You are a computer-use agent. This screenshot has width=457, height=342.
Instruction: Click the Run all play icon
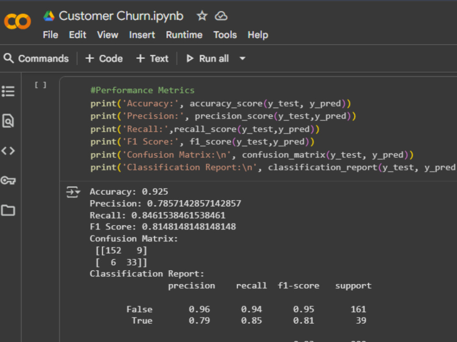pyautogui.click(x=190, y=58)
